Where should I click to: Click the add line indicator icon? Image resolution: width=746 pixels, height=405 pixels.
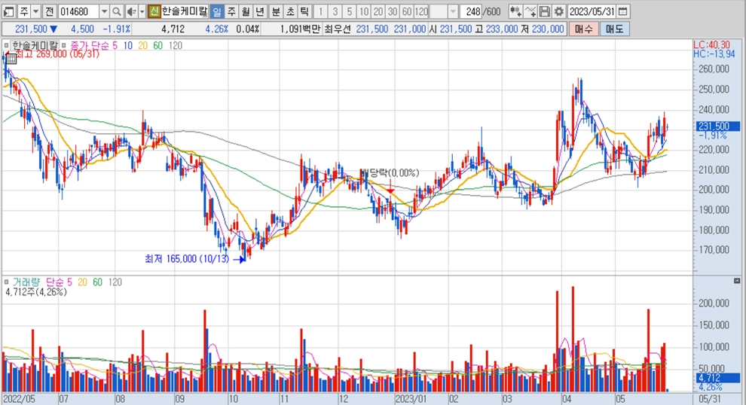click(x=530, y=11)
